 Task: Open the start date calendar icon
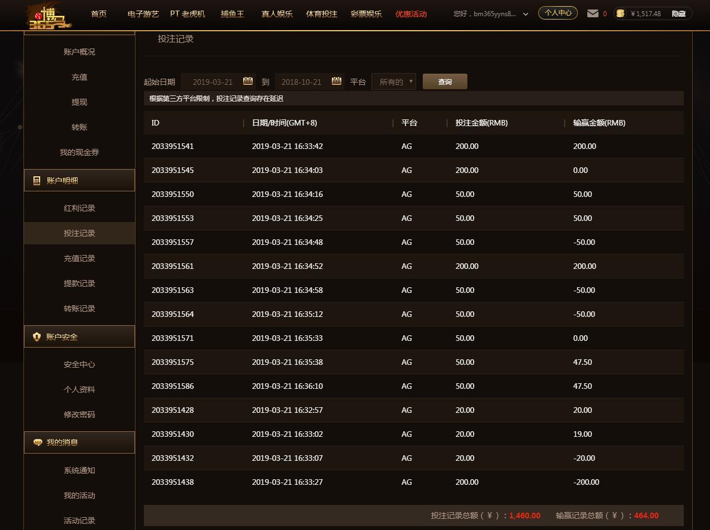(x=248, y=81)
